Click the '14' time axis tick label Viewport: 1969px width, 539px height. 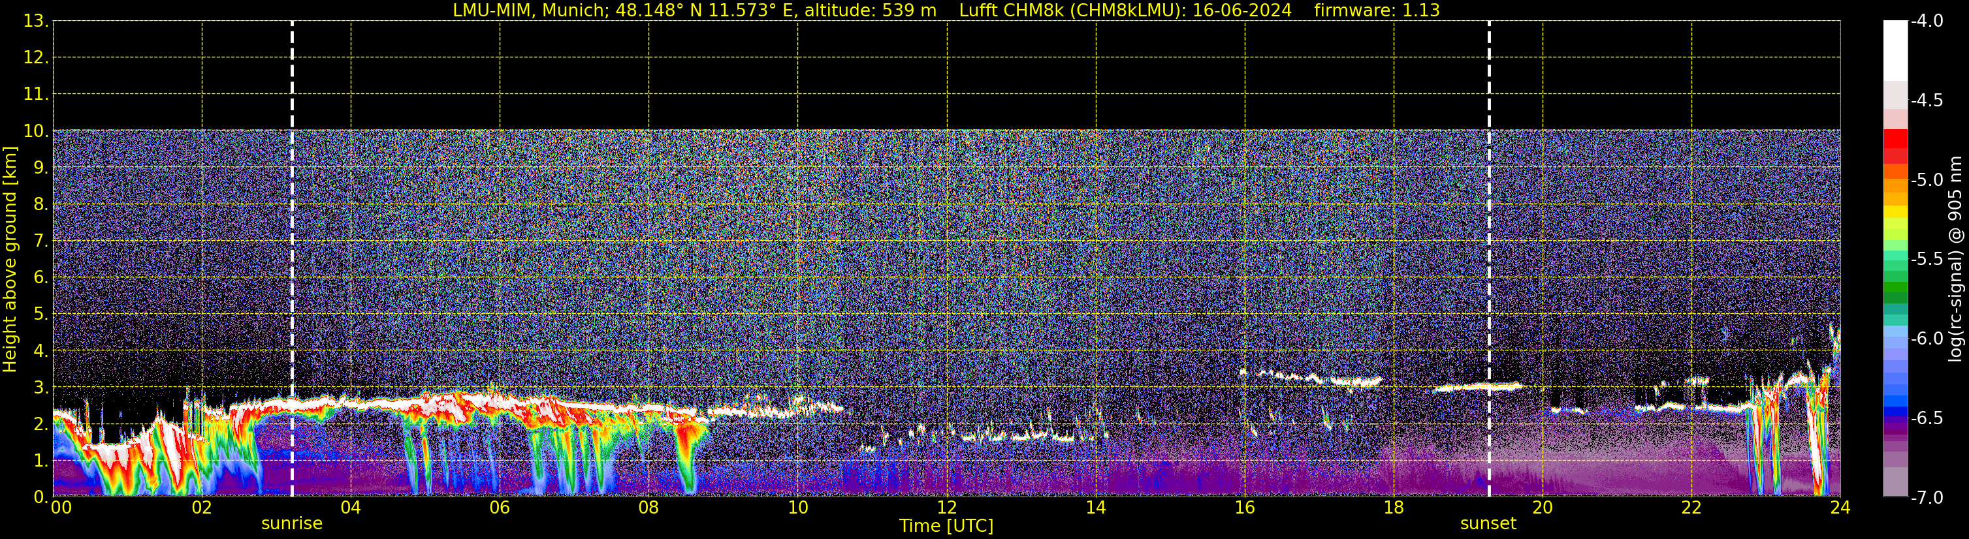(x=1096, y=508)
